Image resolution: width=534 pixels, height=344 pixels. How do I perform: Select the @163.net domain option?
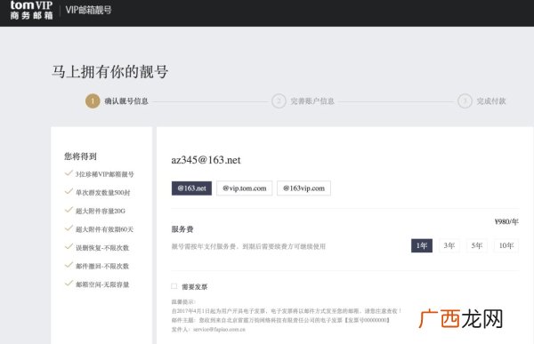pos(191,188)
